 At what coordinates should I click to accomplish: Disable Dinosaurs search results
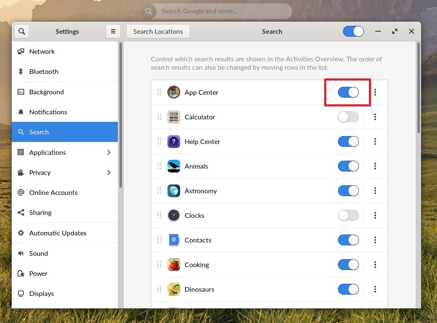[x=348, y=289]
